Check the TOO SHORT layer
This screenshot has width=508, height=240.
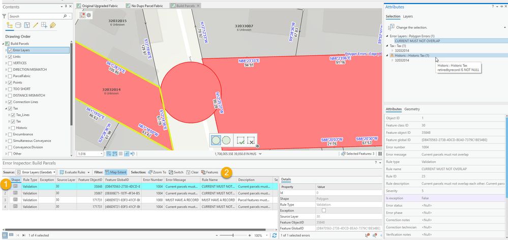[x=10, y=89]
